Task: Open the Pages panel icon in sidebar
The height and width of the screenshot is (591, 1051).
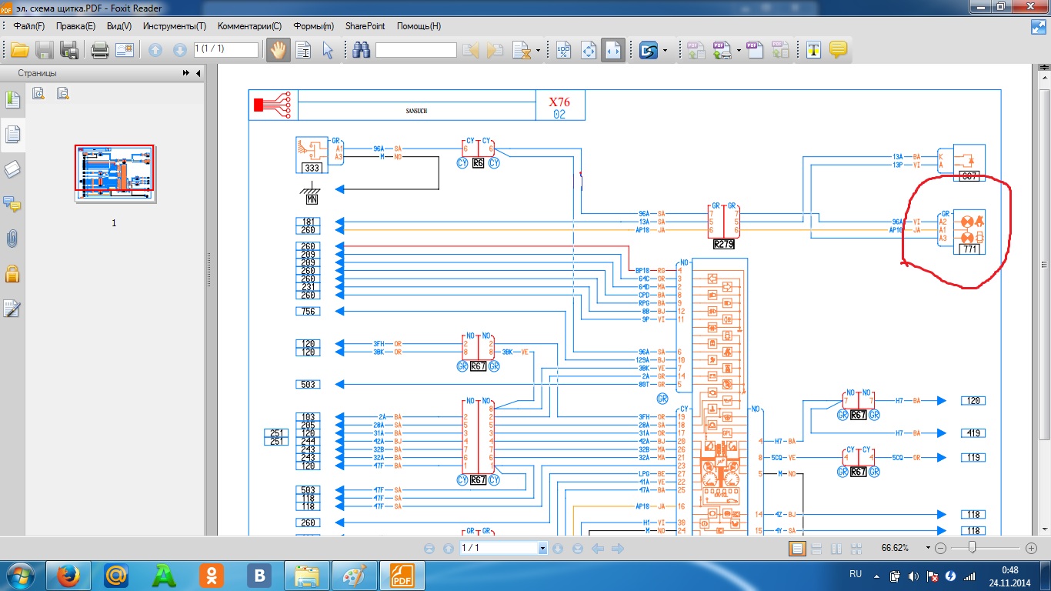Action: click(x=12, y=135)
